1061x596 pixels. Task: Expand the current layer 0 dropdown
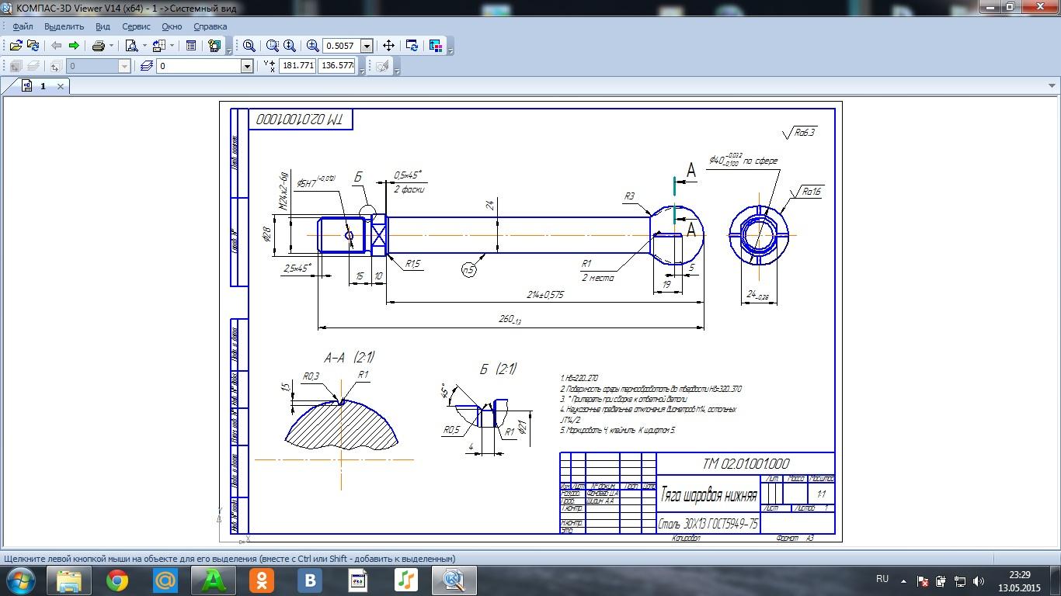point(247,67)
